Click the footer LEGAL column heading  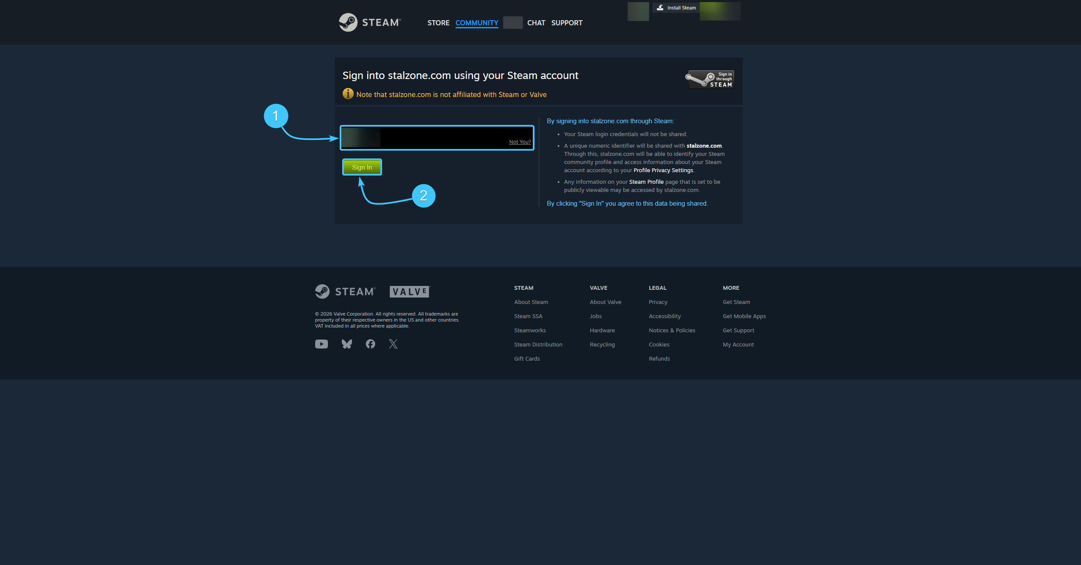pyautogui.click(x=657, y=288)
